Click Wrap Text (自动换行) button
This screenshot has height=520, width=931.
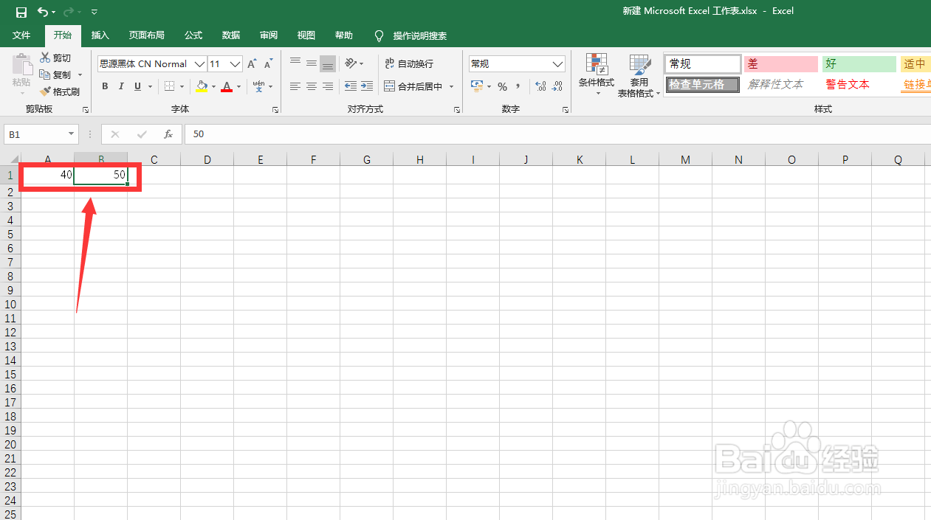tap(409, 64)
